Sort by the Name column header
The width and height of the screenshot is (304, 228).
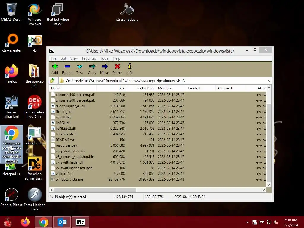(x=73, y=88)
